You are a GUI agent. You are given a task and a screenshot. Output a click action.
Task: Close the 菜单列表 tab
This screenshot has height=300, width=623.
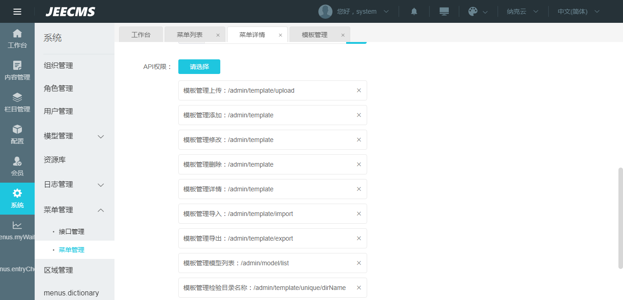218,35
